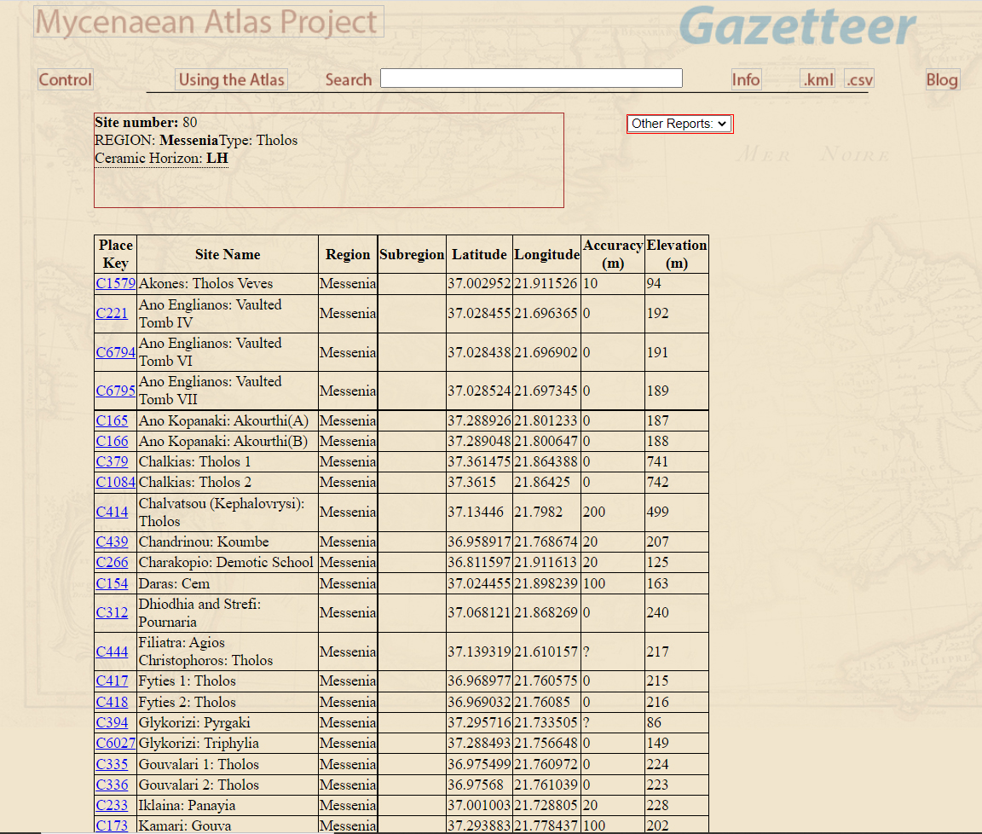Open the Mycenaean Atlas Project title link

[x=208, y=22]
